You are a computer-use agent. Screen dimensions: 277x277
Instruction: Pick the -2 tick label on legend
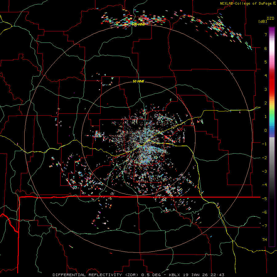point(264,158)
